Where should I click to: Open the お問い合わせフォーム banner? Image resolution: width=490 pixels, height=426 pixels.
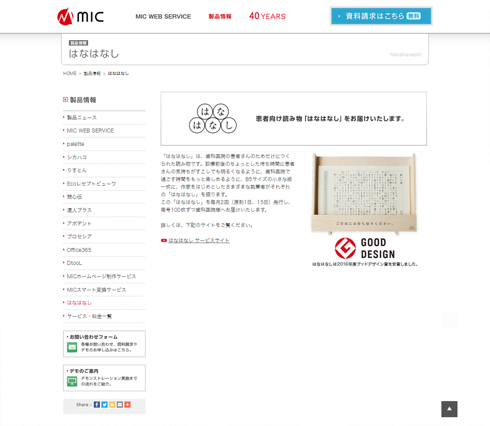pos(104,344)
